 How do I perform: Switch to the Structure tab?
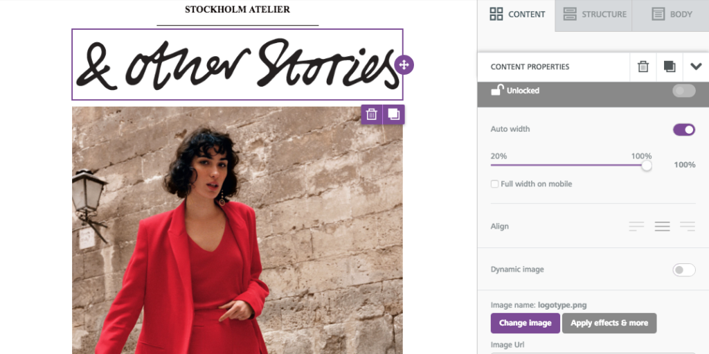click(x=594, y=14)
